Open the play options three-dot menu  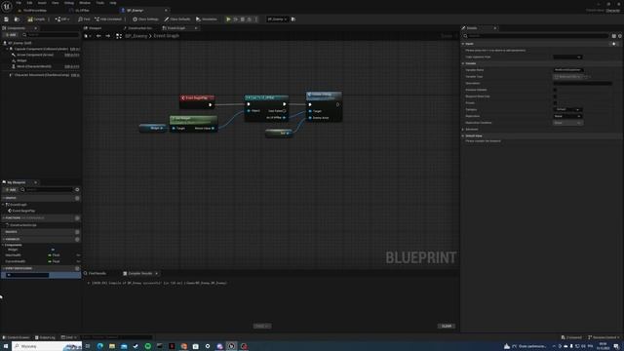[255, 19]
